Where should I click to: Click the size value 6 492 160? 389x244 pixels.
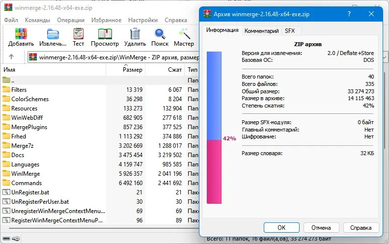(131, 183)
